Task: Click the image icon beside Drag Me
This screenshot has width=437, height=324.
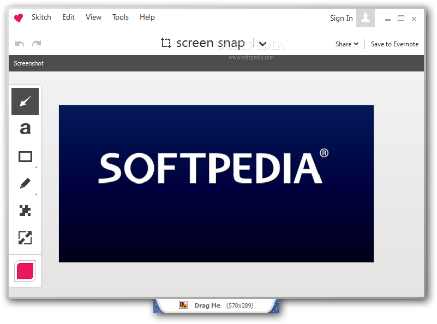Action: 183,305
